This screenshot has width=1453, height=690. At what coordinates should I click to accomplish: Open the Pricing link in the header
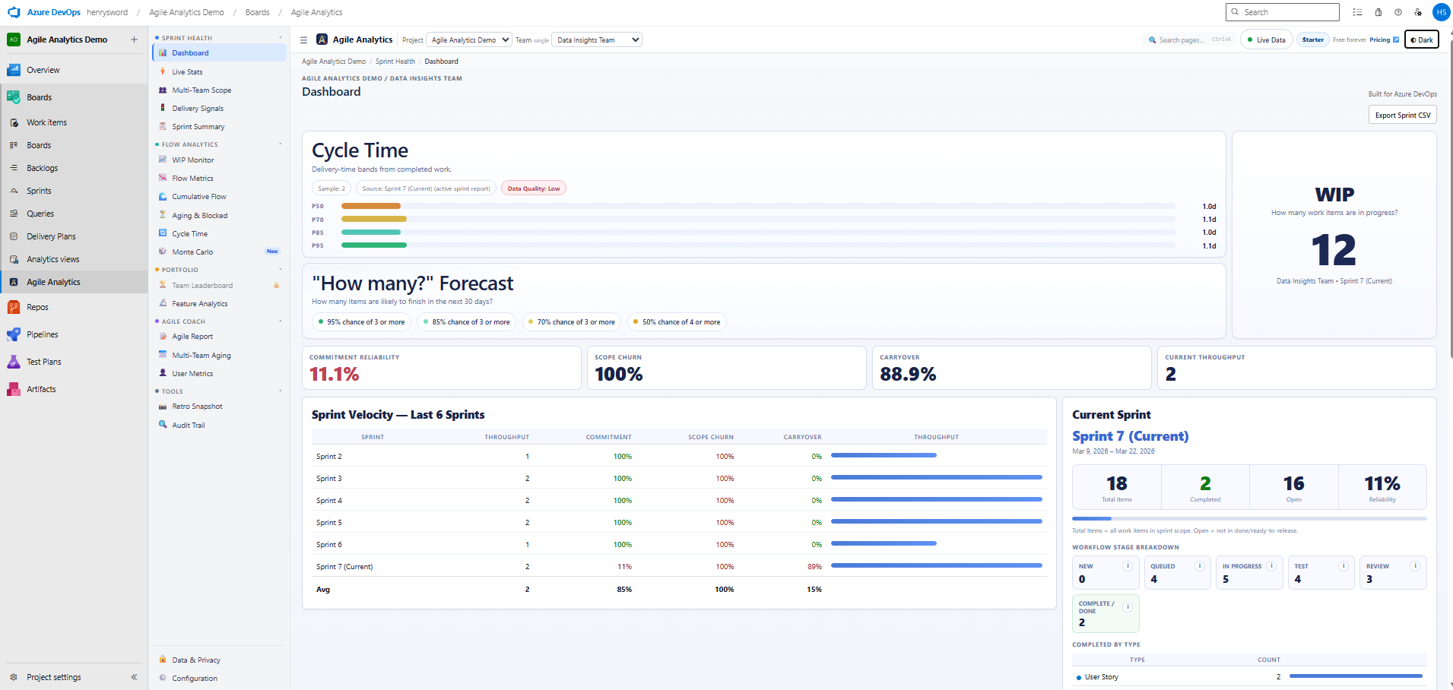pos(1379,39)
